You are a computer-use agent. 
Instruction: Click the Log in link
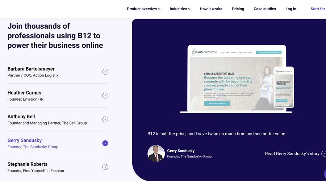point(291,9)
